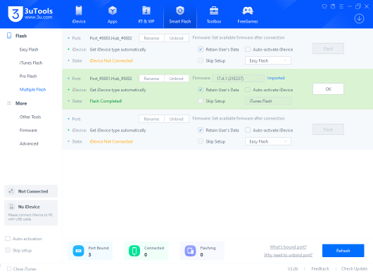373x274 pixels.
Task: Expand the Easy Flash dropdown for first port
Action: tap(268, 61)
